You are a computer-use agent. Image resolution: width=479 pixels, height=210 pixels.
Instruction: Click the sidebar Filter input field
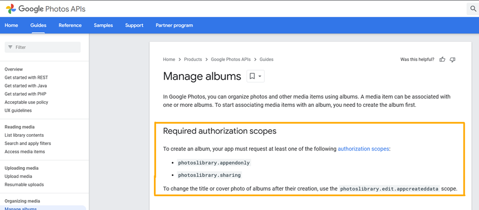click(x=43, y=47)
